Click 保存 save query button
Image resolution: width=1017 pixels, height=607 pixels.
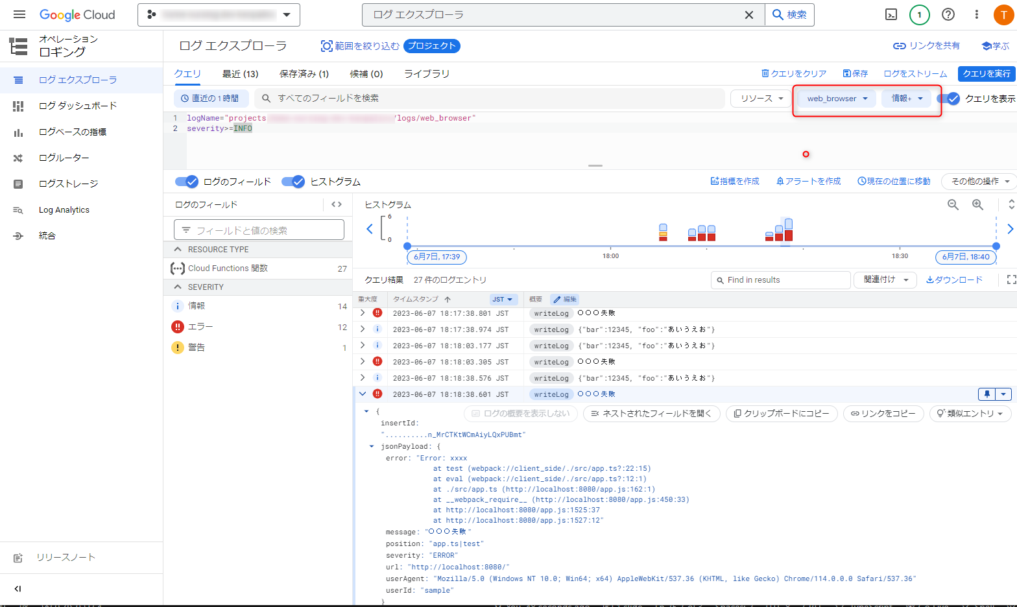[855, 74]
